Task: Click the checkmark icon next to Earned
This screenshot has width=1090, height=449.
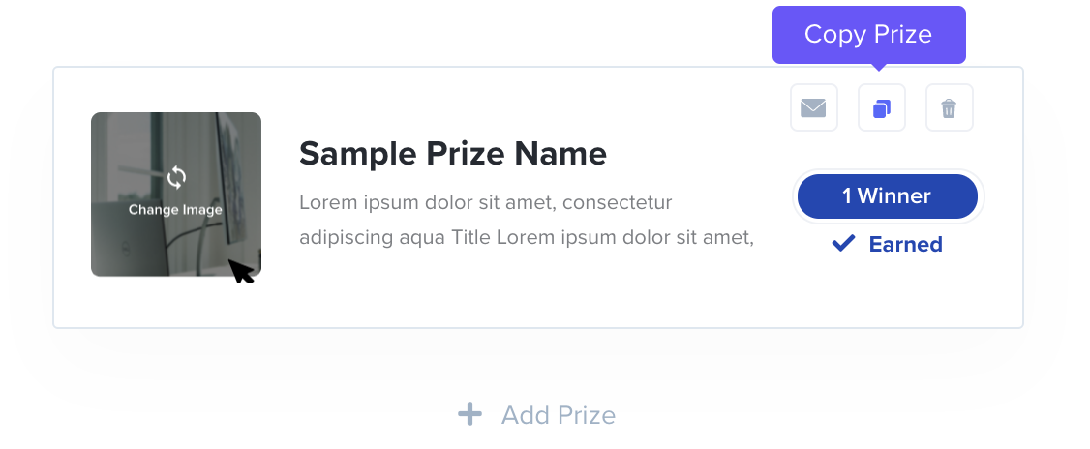Action: pyautogui.click(x=843, y=244)
